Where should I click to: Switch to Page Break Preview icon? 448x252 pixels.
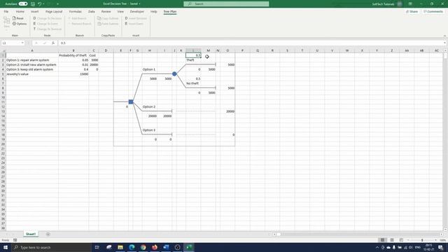click(x=401, y=240)
